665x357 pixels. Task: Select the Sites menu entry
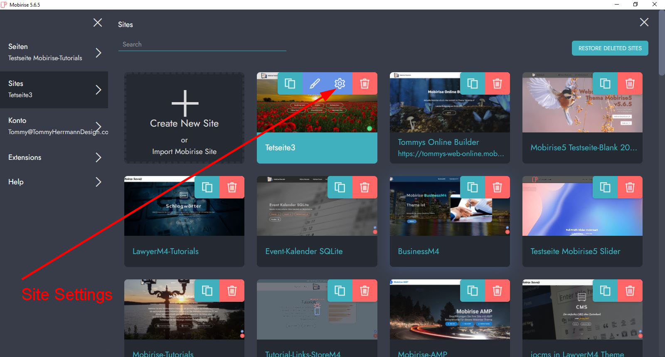click(x=54, y=89)
